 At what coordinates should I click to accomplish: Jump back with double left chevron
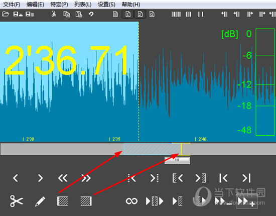click(x=63, y=178)
